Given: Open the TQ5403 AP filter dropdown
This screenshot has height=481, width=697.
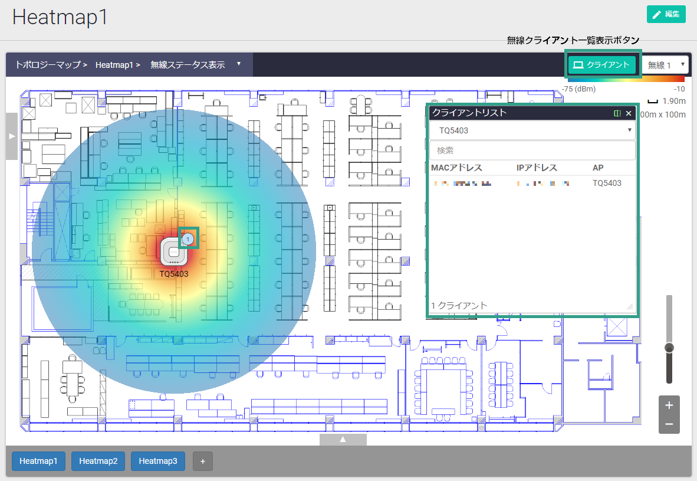Looking at the screenshot, I should (532, 130).
